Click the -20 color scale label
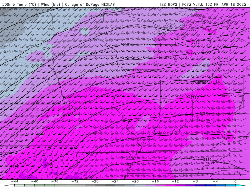 click(135, 181)
